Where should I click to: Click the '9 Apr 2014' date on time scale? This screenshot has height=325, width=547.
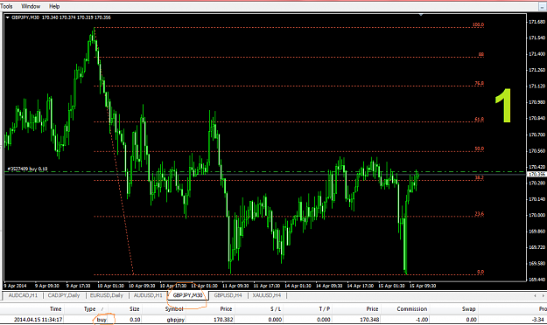point(15,286)
